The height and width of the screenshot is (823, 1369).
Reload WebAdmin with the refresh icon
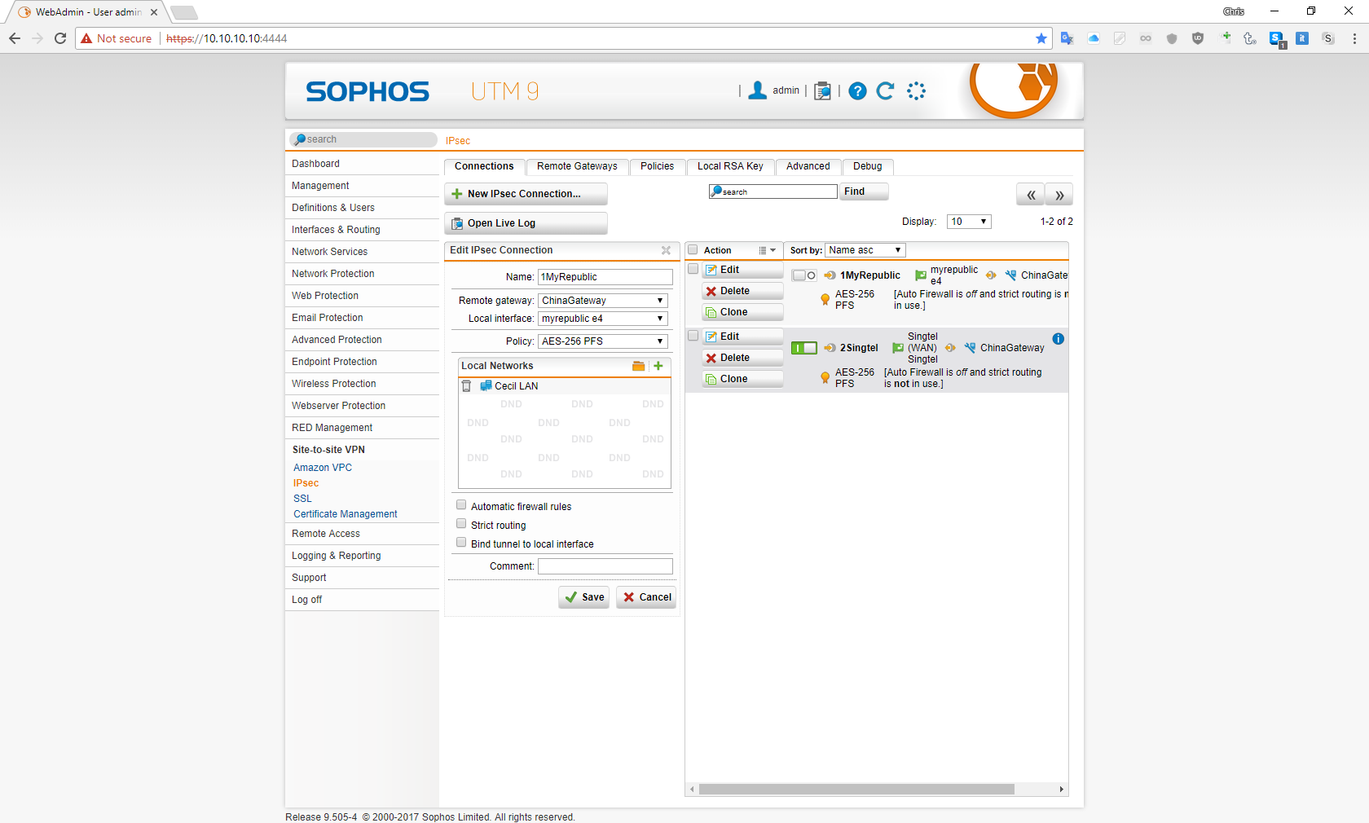[886, 91]
